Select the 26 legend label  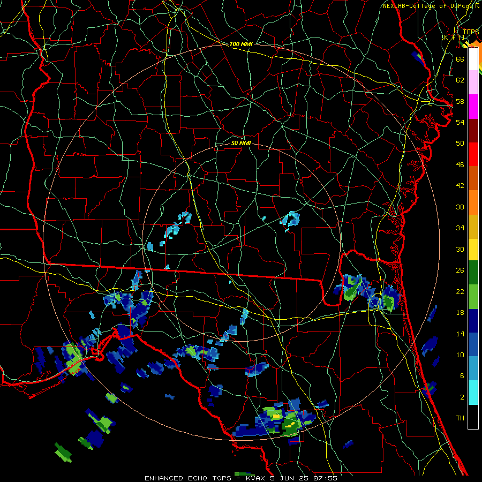tap(460, 270)
